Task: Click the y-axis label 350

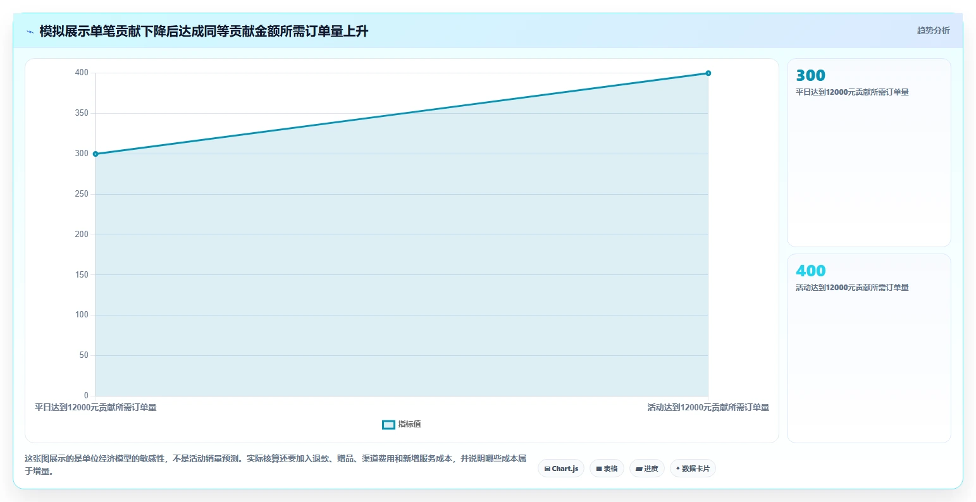Action: (x=81, y=113)
